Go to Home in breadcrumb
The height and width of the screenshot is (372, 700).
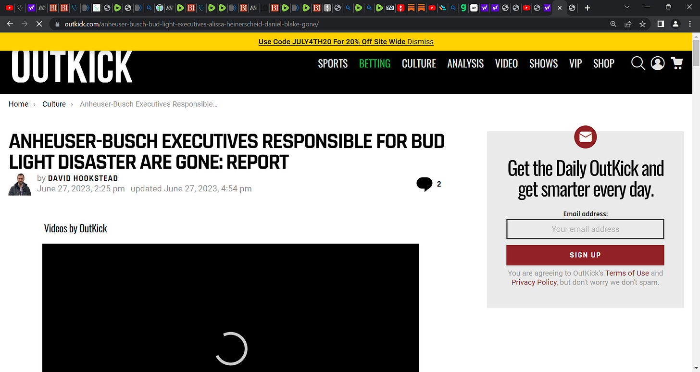pyautogui.click(x=18, y=104)
